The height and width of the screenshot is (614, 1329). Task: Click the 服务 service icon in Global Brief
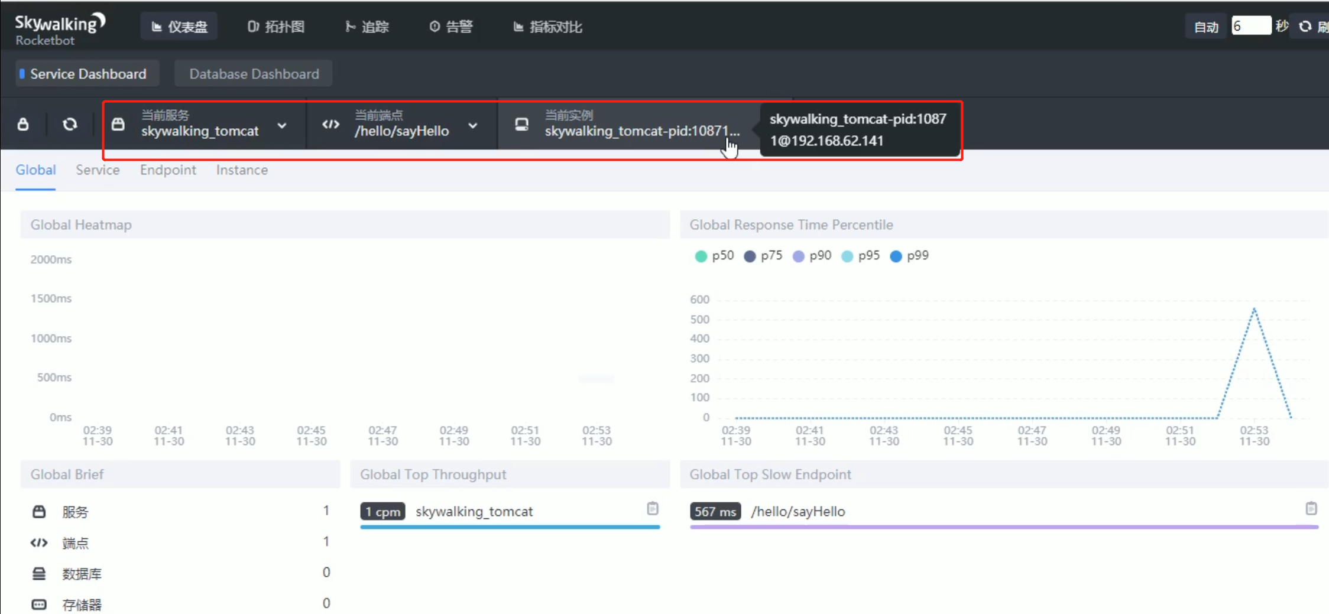pyautogui.click(x=39, y=512)
